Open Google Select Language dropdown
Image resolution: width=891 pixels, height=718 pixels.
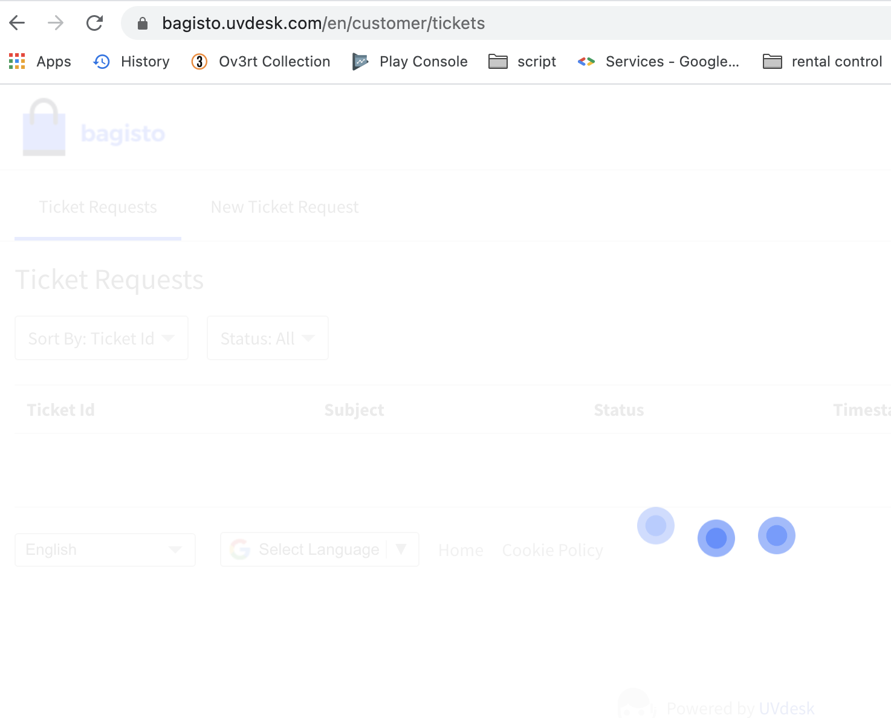[x=320, y=549]
